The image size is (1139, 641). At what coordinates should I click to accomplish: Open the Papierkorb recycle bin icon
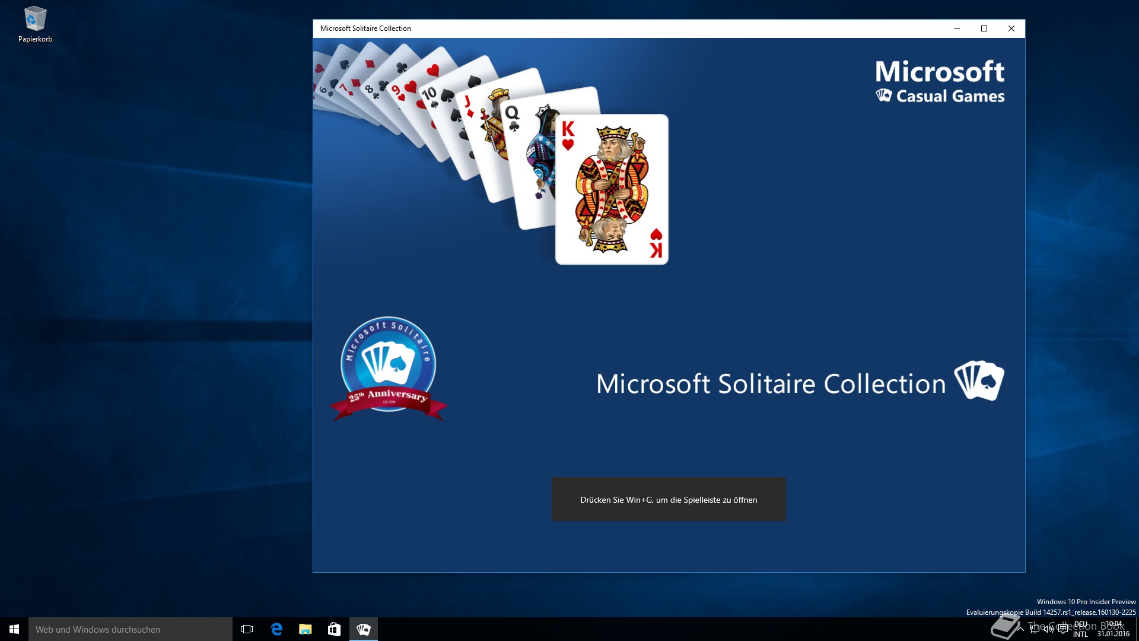pyautogui.click(x=35, y=25)
